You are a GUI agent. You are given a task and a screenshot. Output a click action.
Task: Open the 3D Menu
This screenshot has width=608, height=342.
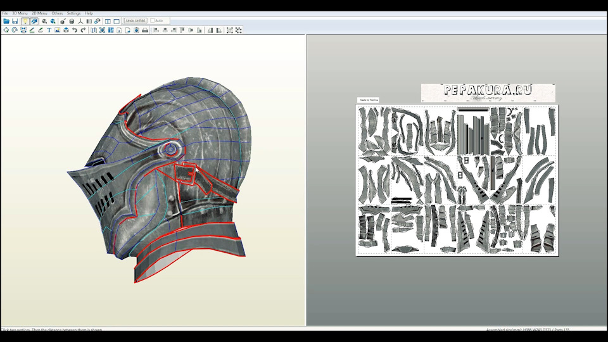tap(20, 13)
